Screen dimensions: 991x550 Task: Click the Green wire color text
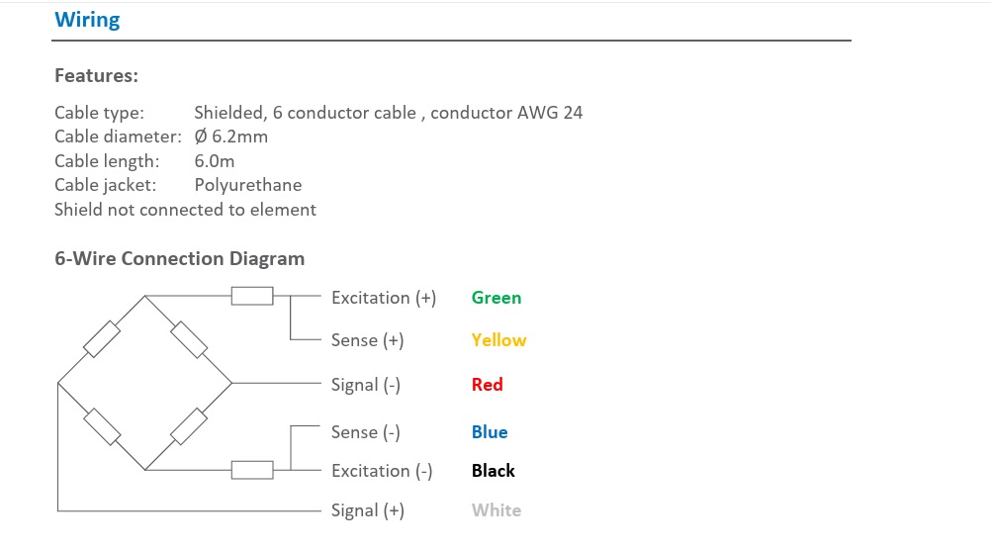(x=496, y=298)
